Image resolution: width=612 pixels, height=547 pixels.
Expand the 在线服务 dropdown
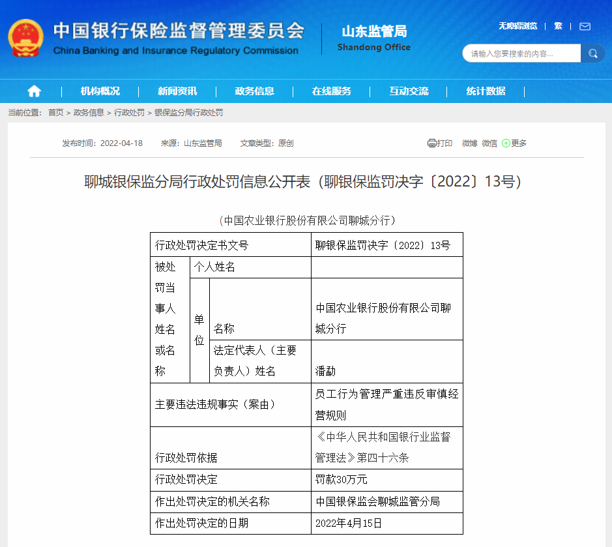(332, 91)
